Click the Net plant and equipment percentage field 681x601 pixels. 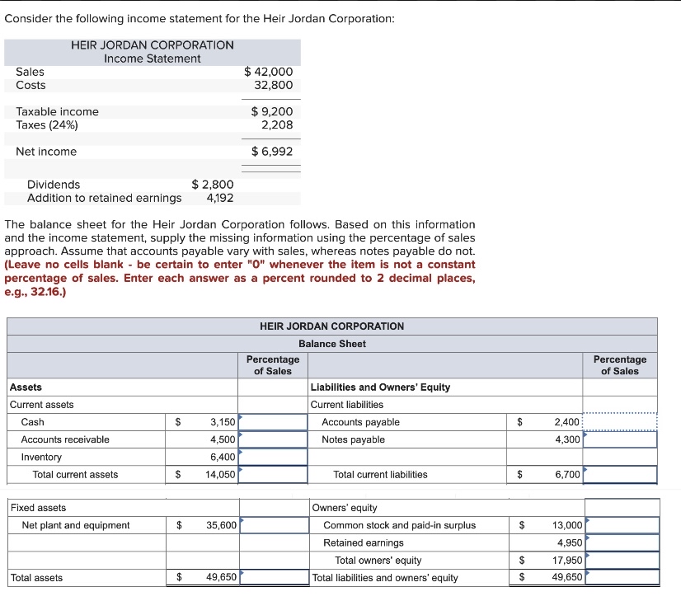pos(272,525)
